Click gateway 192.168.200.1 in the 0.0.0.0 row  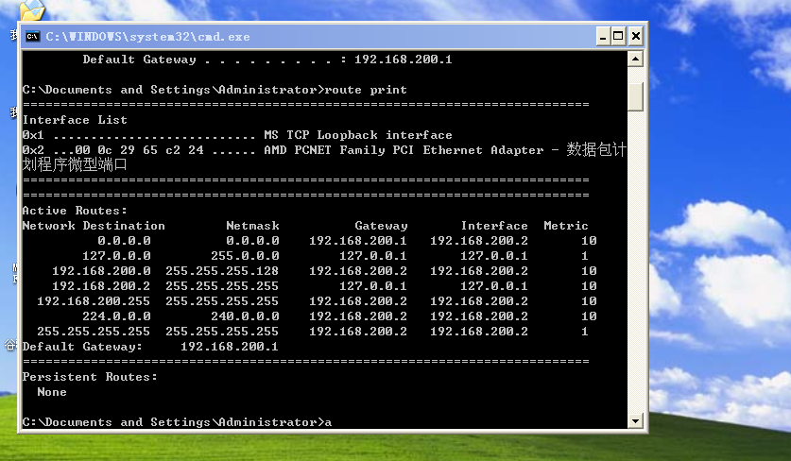pos(358,241)
